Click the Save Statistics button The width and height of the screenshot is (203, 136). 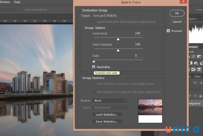tap(107, 121)
